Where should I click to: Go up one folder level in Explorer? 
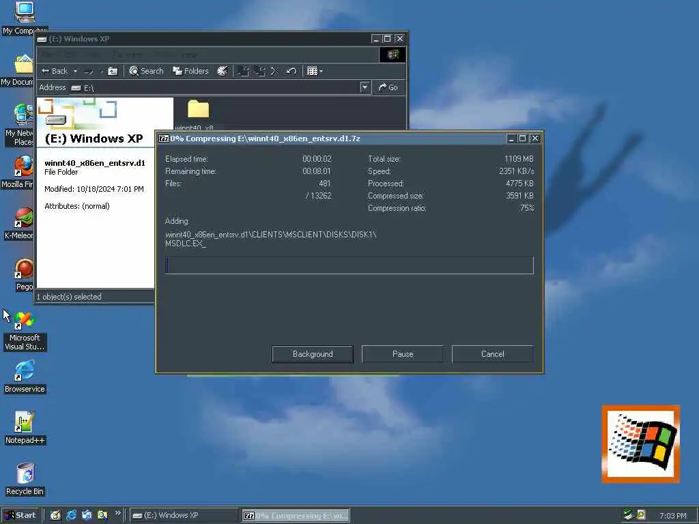tap(113, 71)
